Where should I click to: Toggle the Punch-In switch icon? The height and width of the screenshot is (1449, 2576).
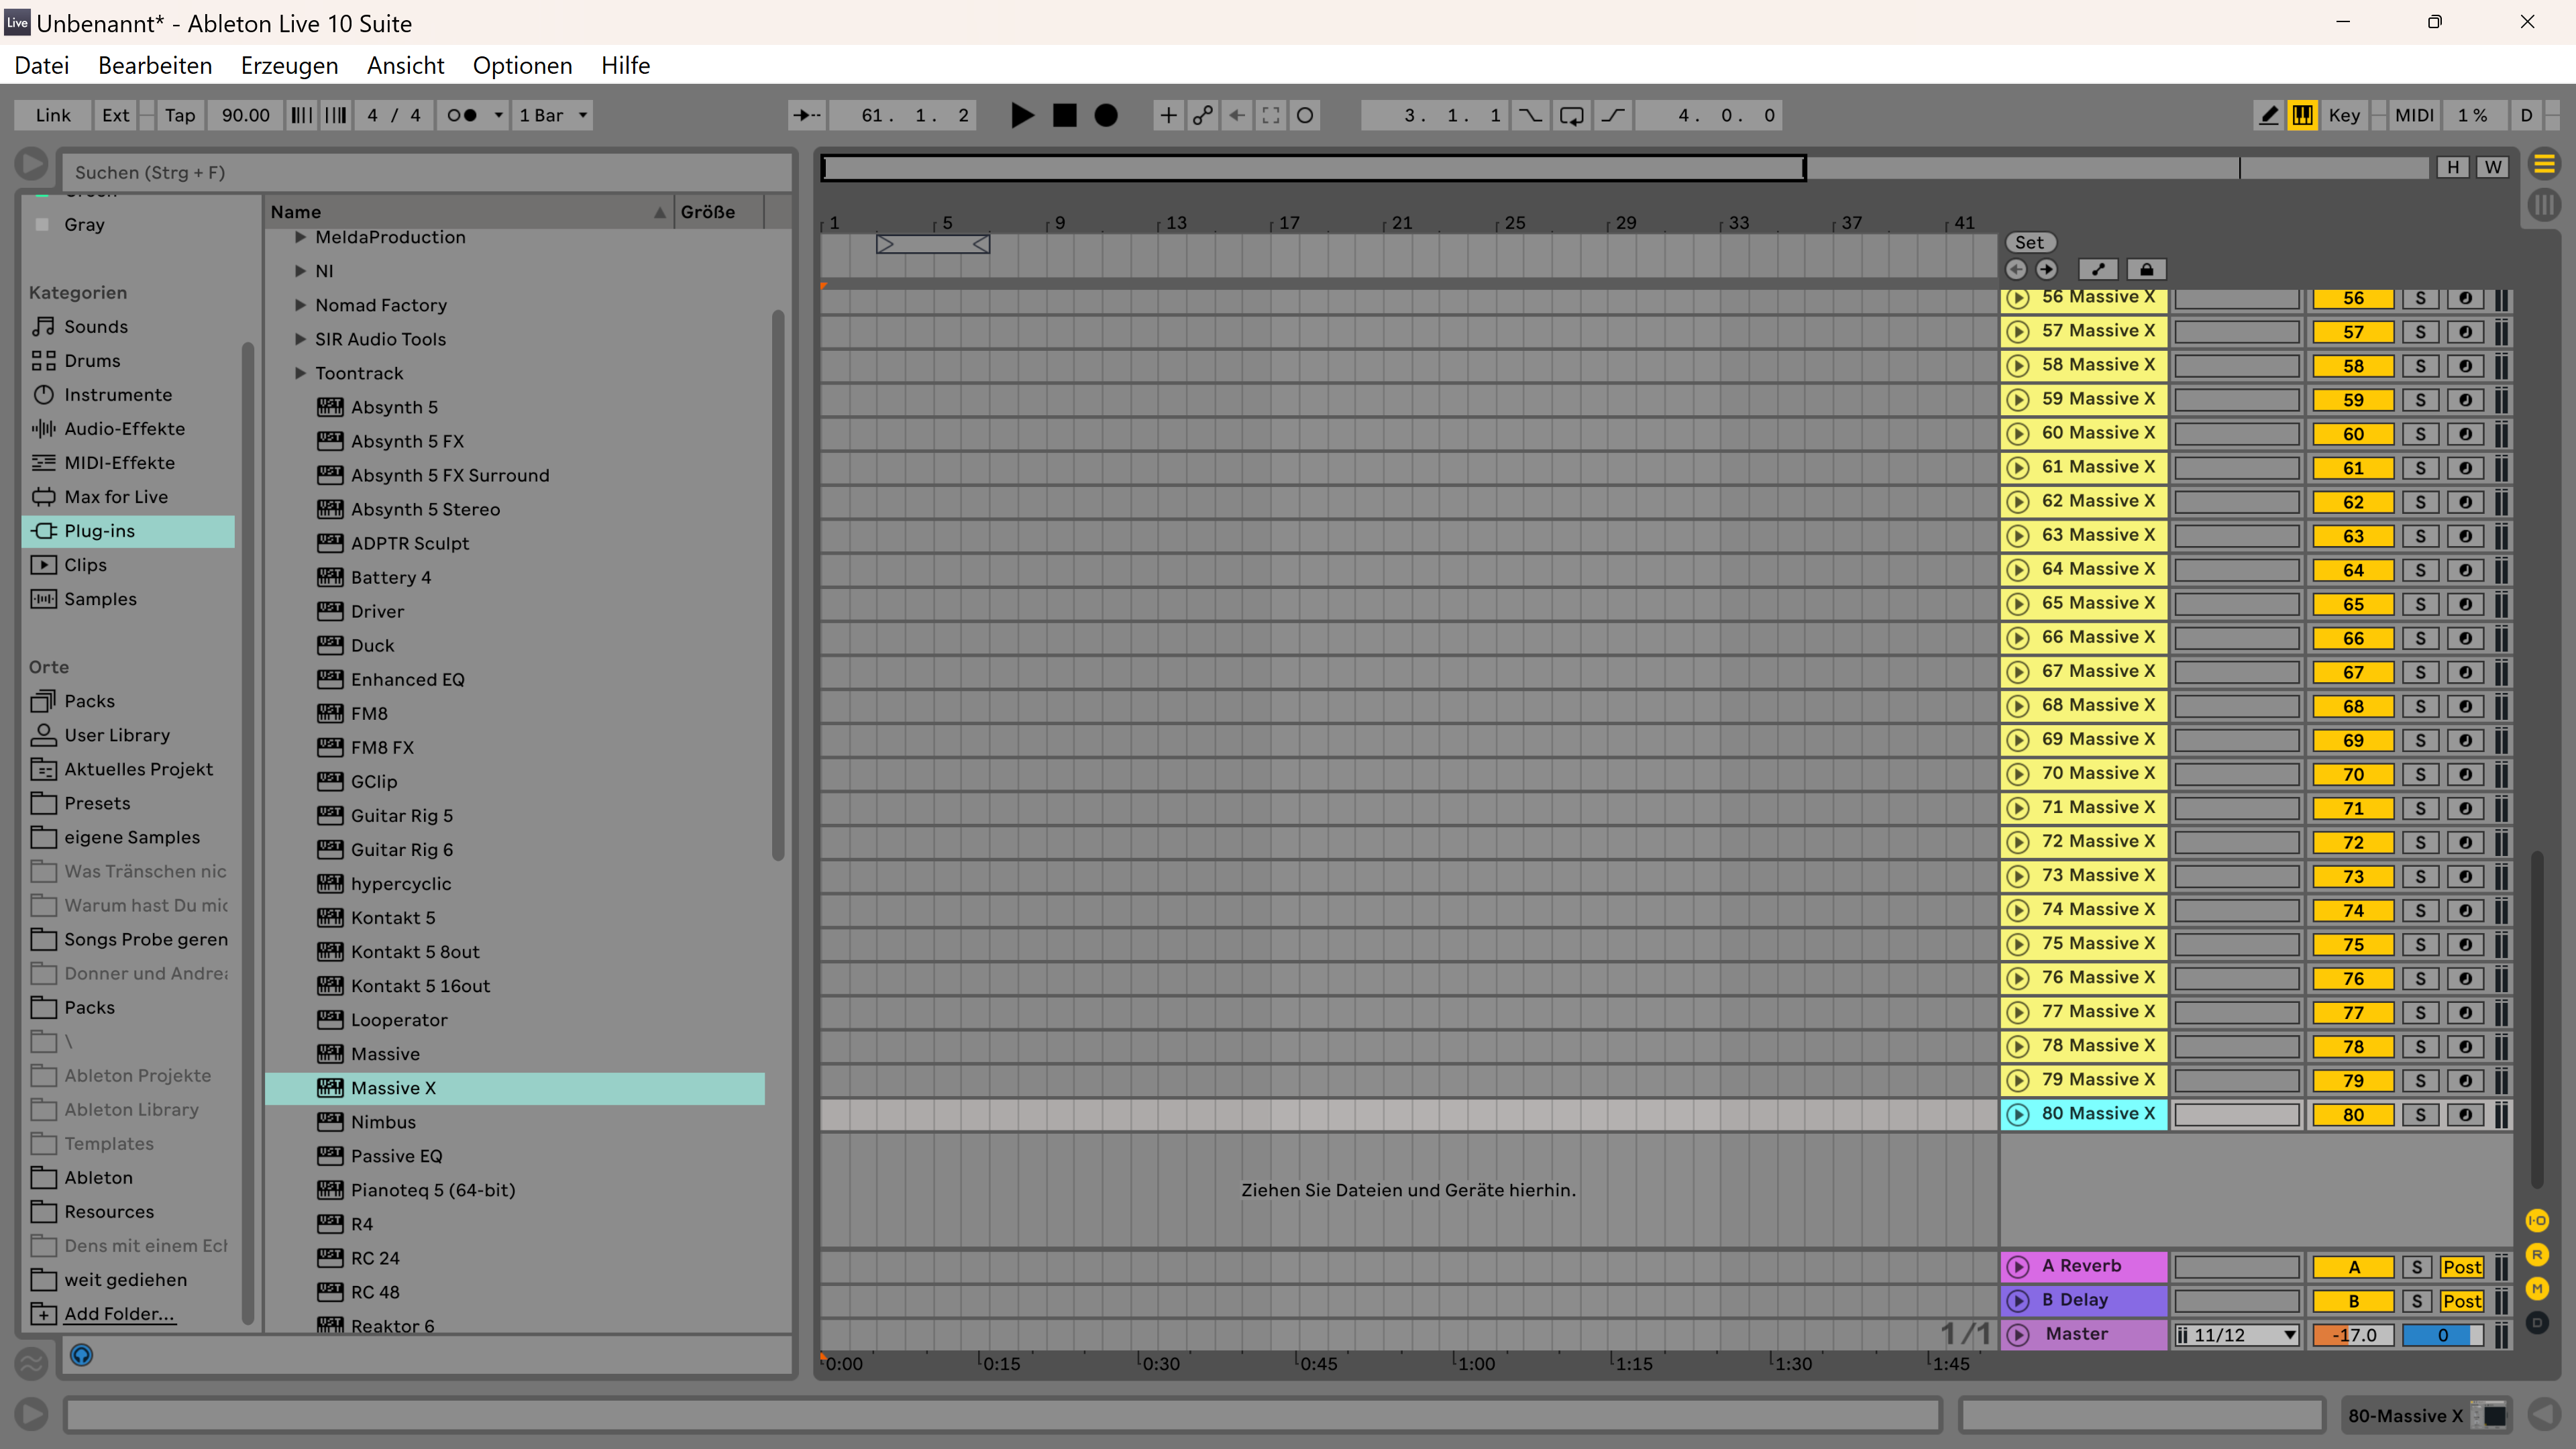coord(1530,115)
